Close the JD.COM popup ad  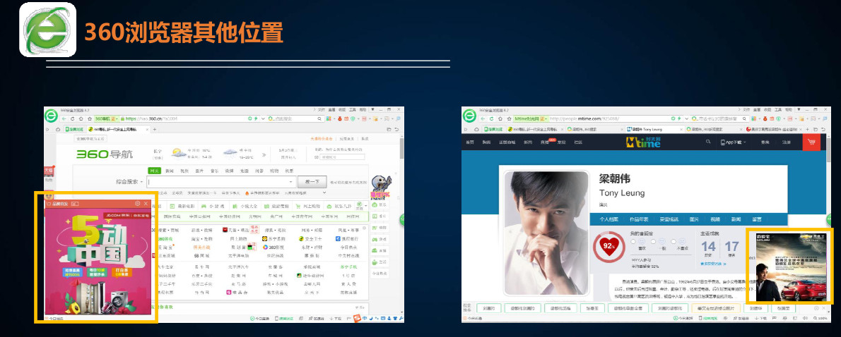[x=146, y=203]
